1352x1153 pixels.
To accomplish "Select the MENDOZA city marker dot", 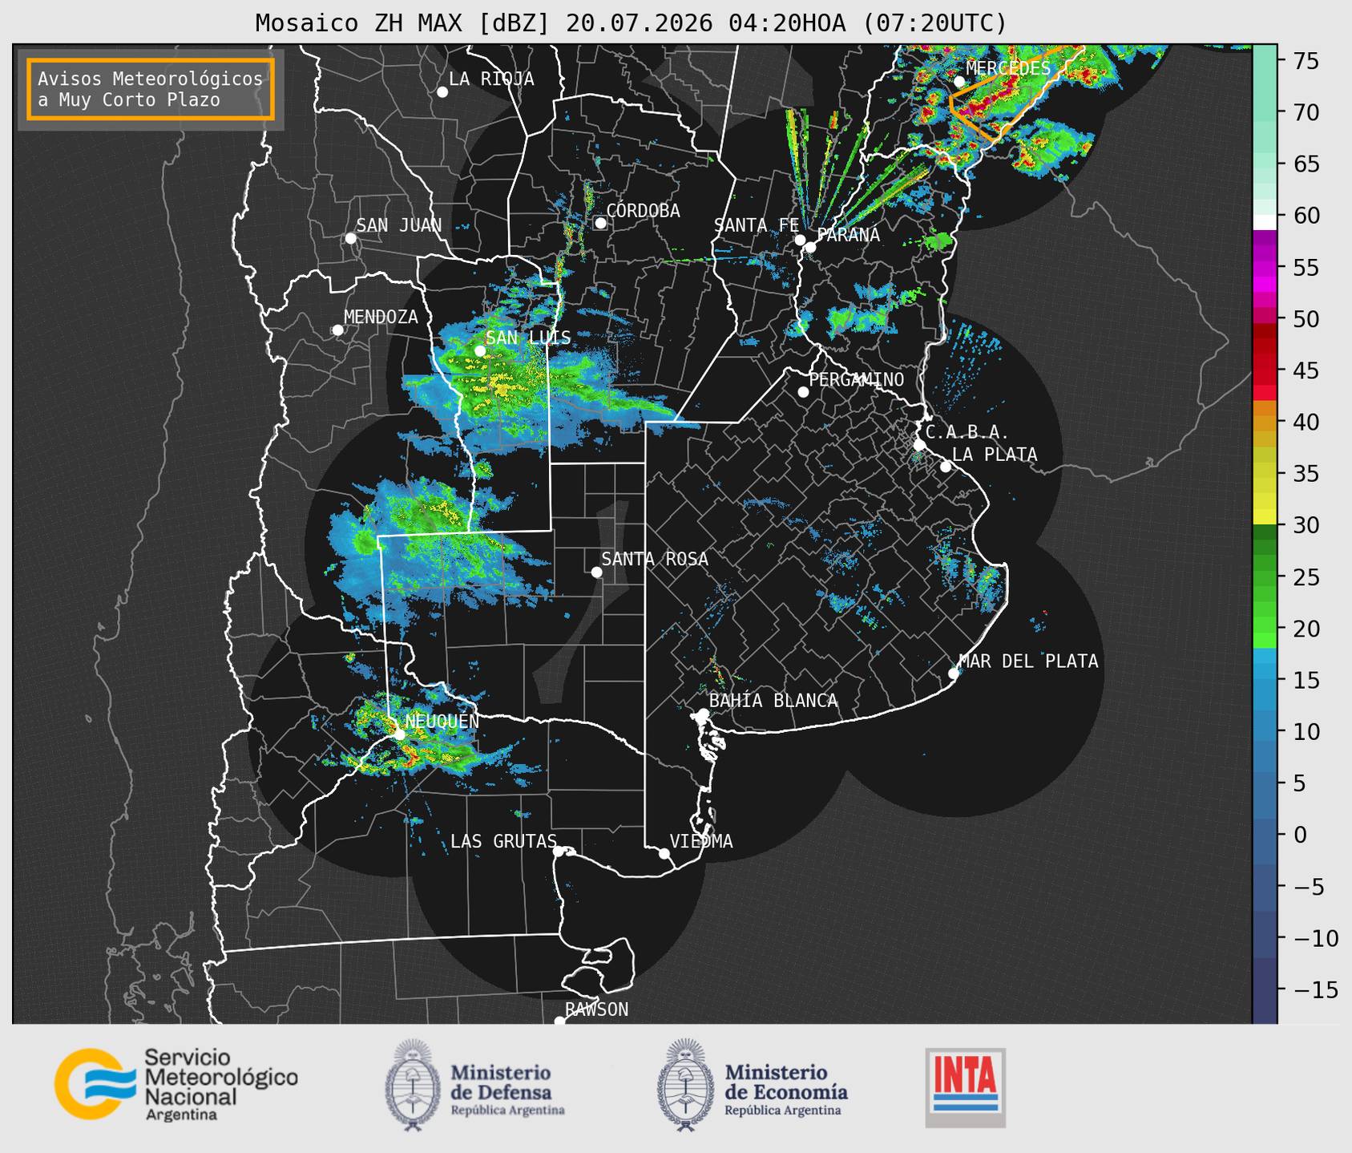I will pos(337,330).
